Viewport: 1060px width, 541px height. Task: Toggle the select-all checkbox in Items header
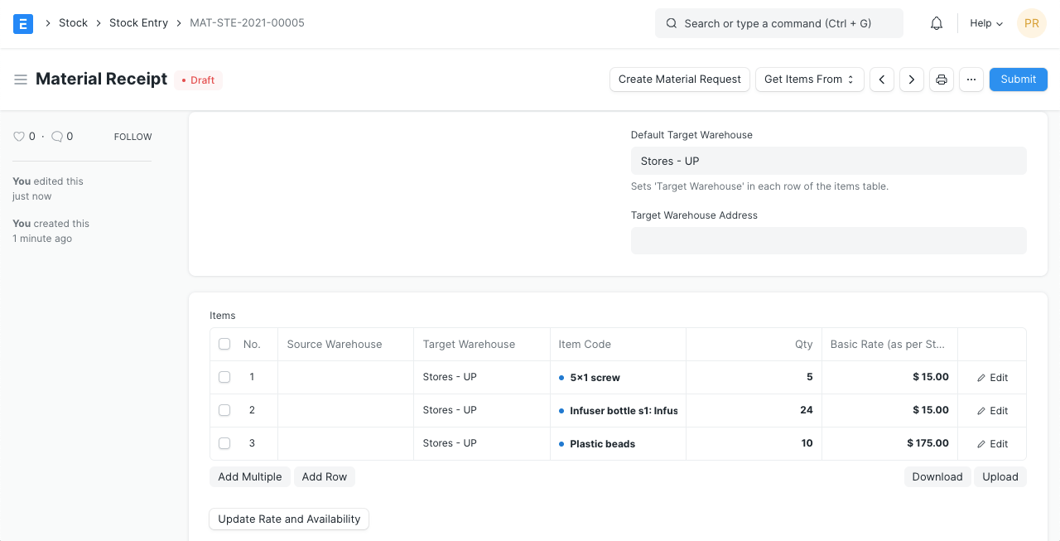[224, 344]
